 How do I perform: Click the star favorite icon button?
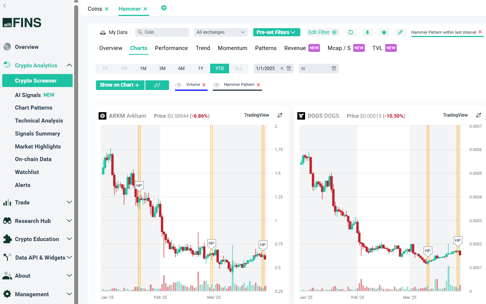(x=384, y=32)
